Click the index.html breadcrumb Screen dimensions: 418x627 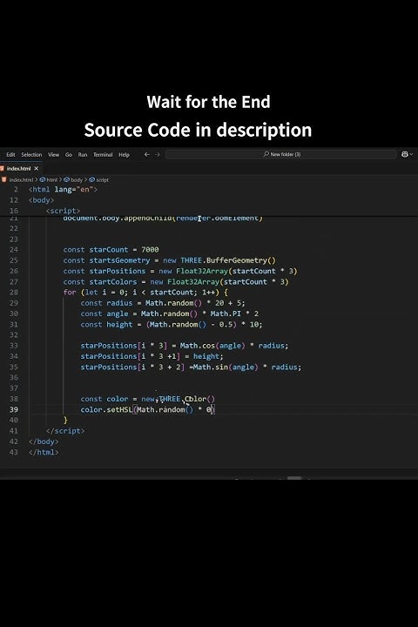(21, 180)
